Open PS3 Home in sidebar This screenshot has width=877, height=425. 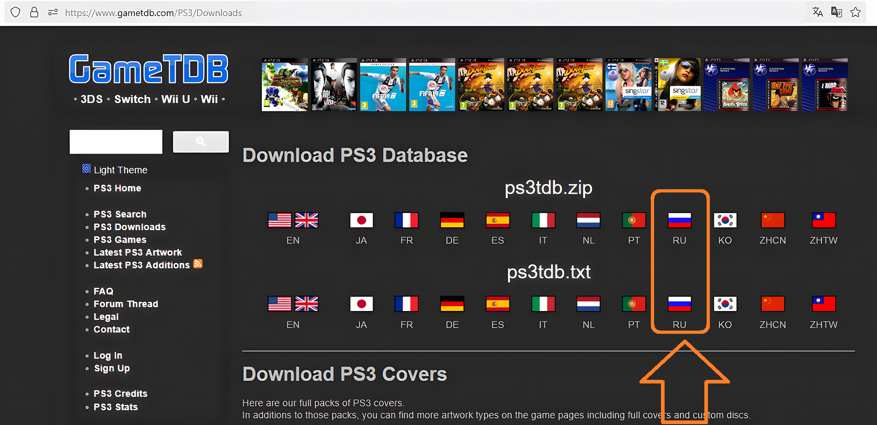click(117, 188)
